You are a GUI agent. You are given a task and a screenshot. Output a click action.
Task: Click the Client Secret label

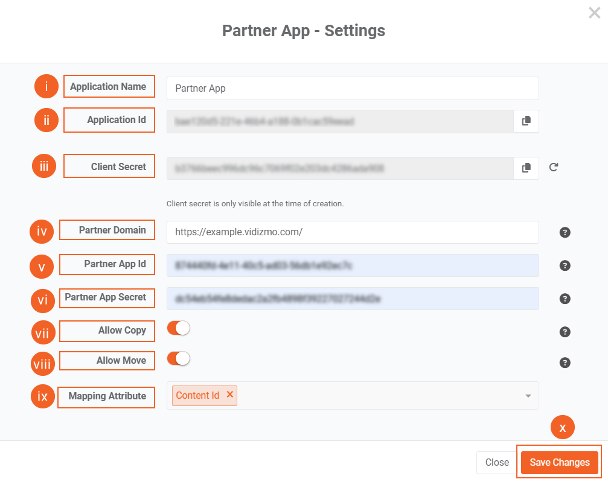click(x=109, y=166)
